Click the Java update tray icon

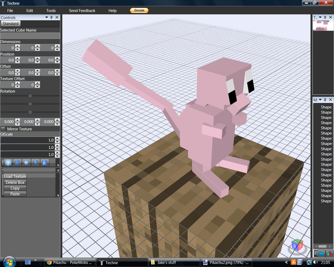tap(293, 263)
